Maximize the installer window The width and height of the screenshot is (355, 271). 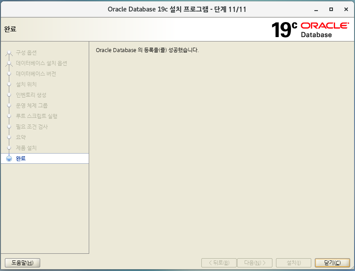331,9
